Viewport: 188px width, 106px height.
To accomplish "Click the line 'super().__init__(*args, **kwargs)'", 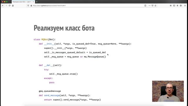I will click(x=65, y=48).
